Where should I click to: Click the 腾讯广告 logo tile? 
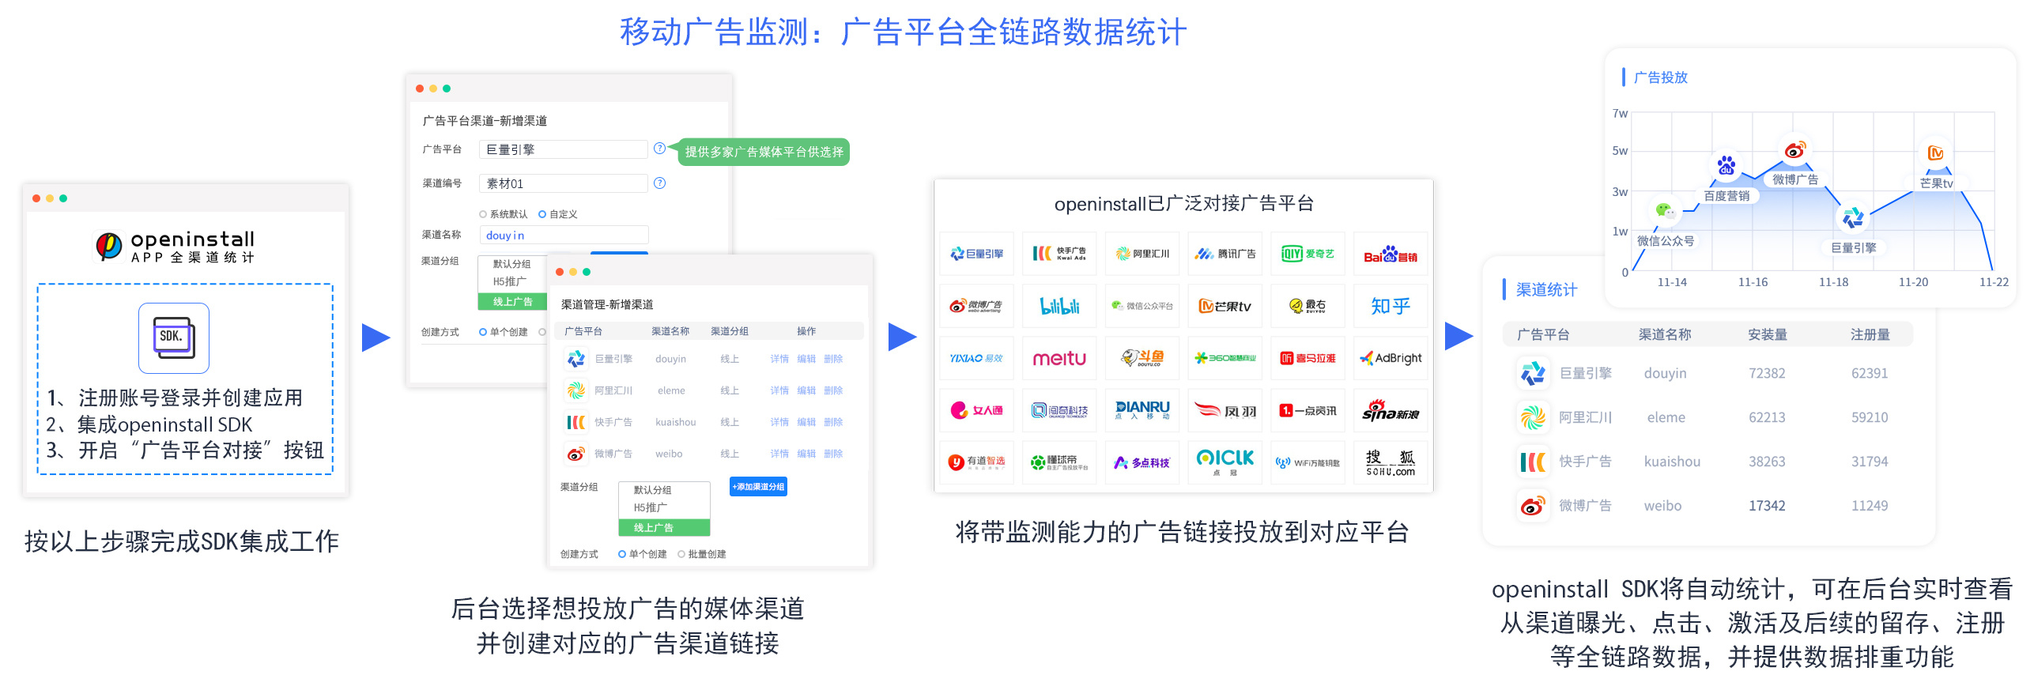coord(1225,254)
